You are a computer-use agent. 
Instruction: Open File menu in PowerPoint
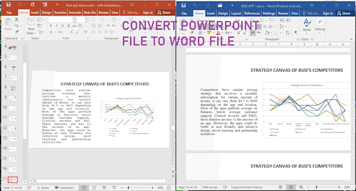[x=9, y=13]
